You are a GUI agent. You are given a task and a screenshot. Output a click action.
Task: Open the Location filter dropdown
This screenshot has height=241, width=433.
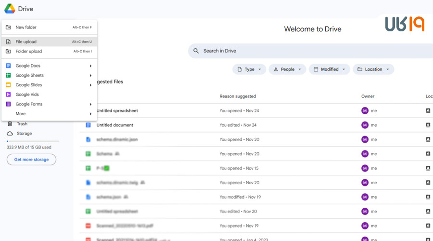[373, 69]
